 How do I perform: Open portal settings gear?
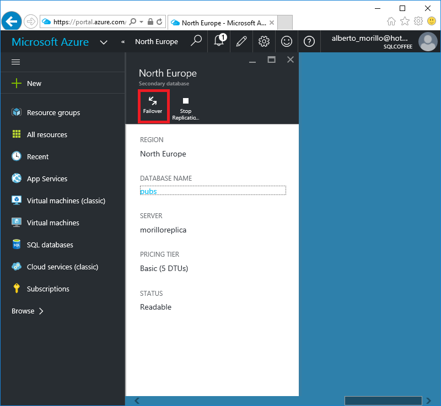tap(264, 41)
